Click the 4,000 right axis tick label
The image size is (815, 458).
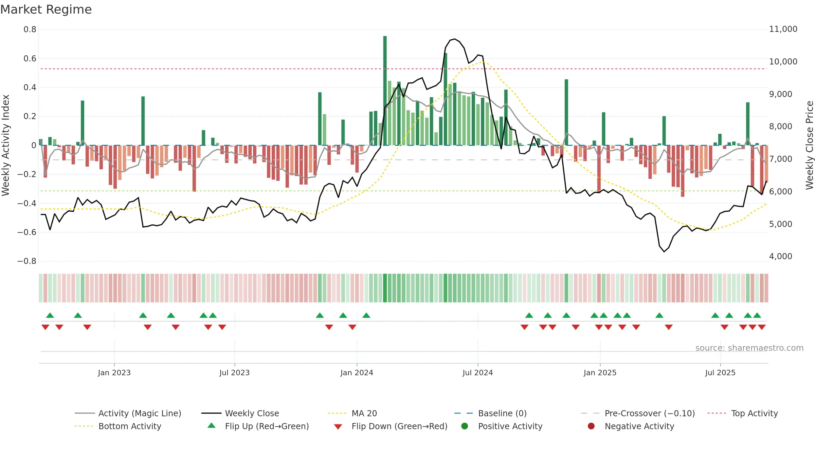click(x=780, y=256)
